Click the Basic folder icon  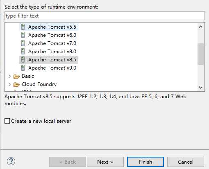(16, 76)
